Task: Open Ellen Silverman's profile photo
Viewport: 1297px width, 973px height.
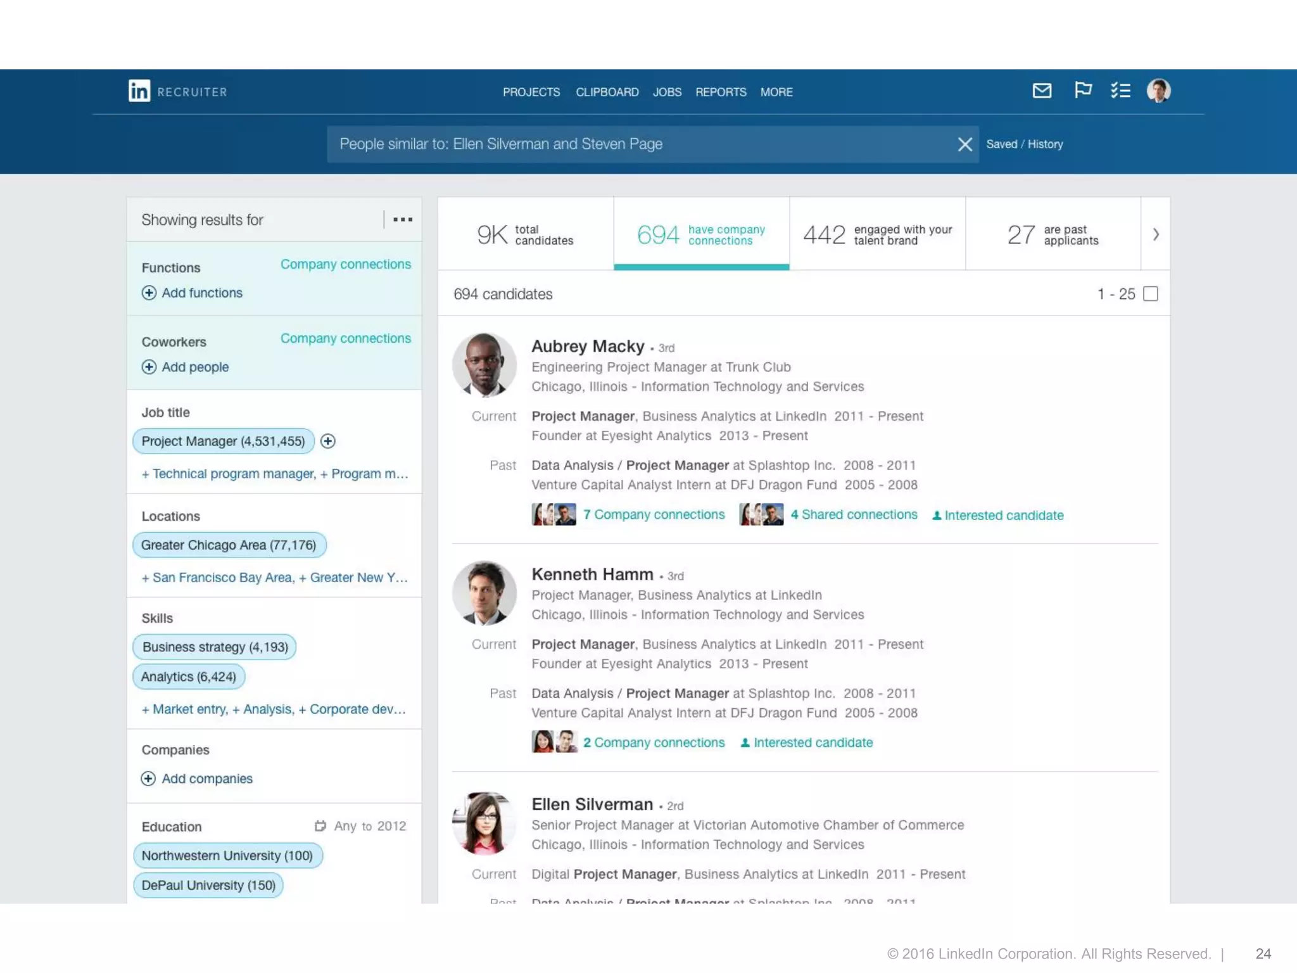Action: (484, 823)
